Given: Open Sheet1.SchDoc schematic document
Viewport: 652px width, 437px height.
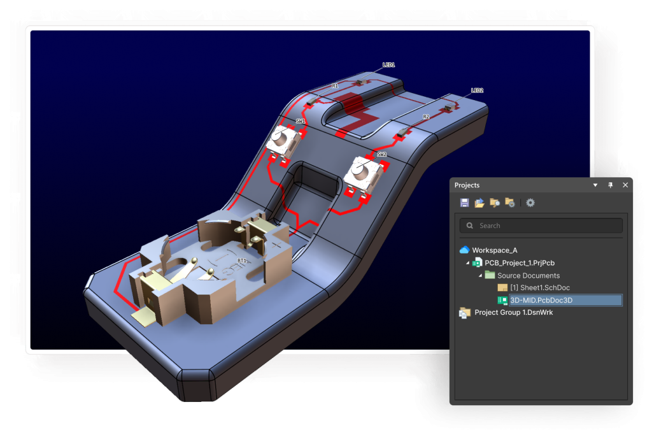Looking at the screenshot, I should pyautogui.click(x=539, y=288).
